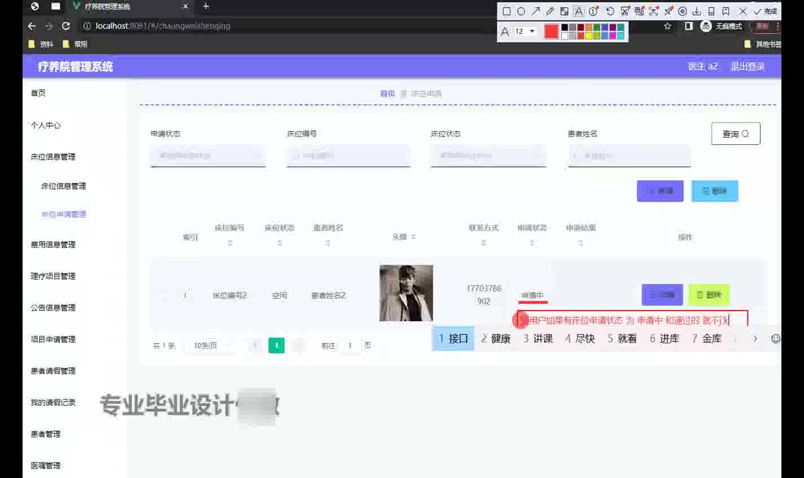Click 退出登录 to log out
The height and width of the screenshot is (478, 804).
coord(747,67)
